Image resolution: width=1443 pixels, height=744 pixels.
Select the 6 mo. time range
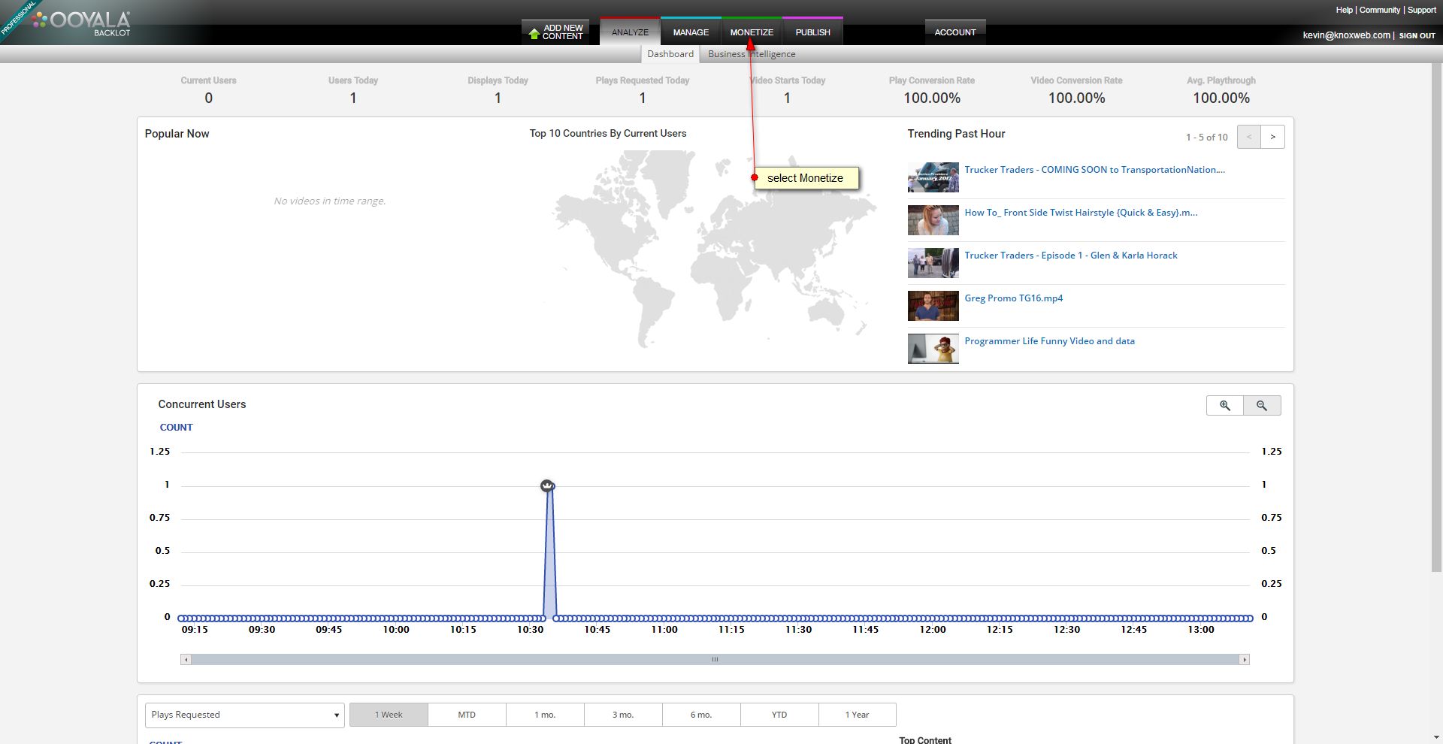click(701, 715)
